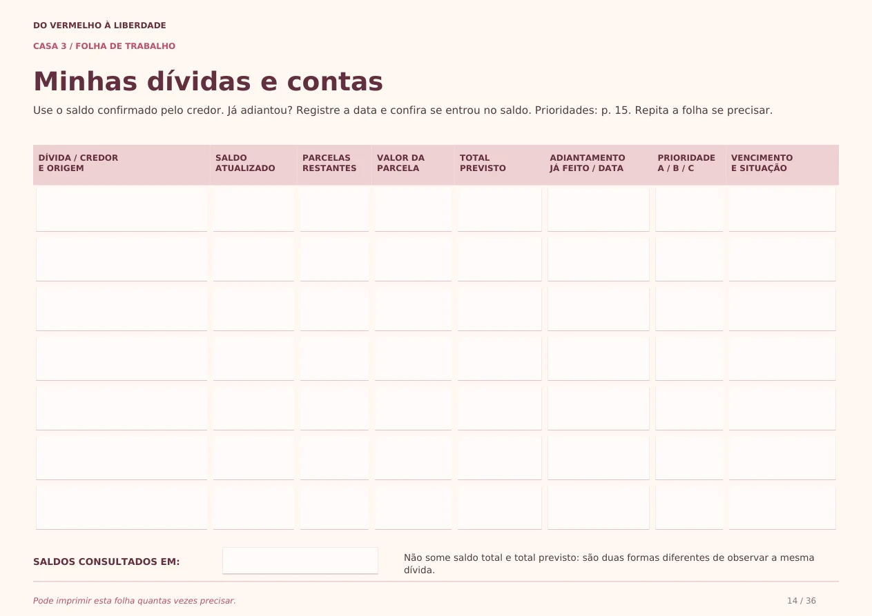Screen dimensions: 872x616
Task: Click the 'VENCIMENTO E SITUAÇÃO' column header
Action: point(782,165)
